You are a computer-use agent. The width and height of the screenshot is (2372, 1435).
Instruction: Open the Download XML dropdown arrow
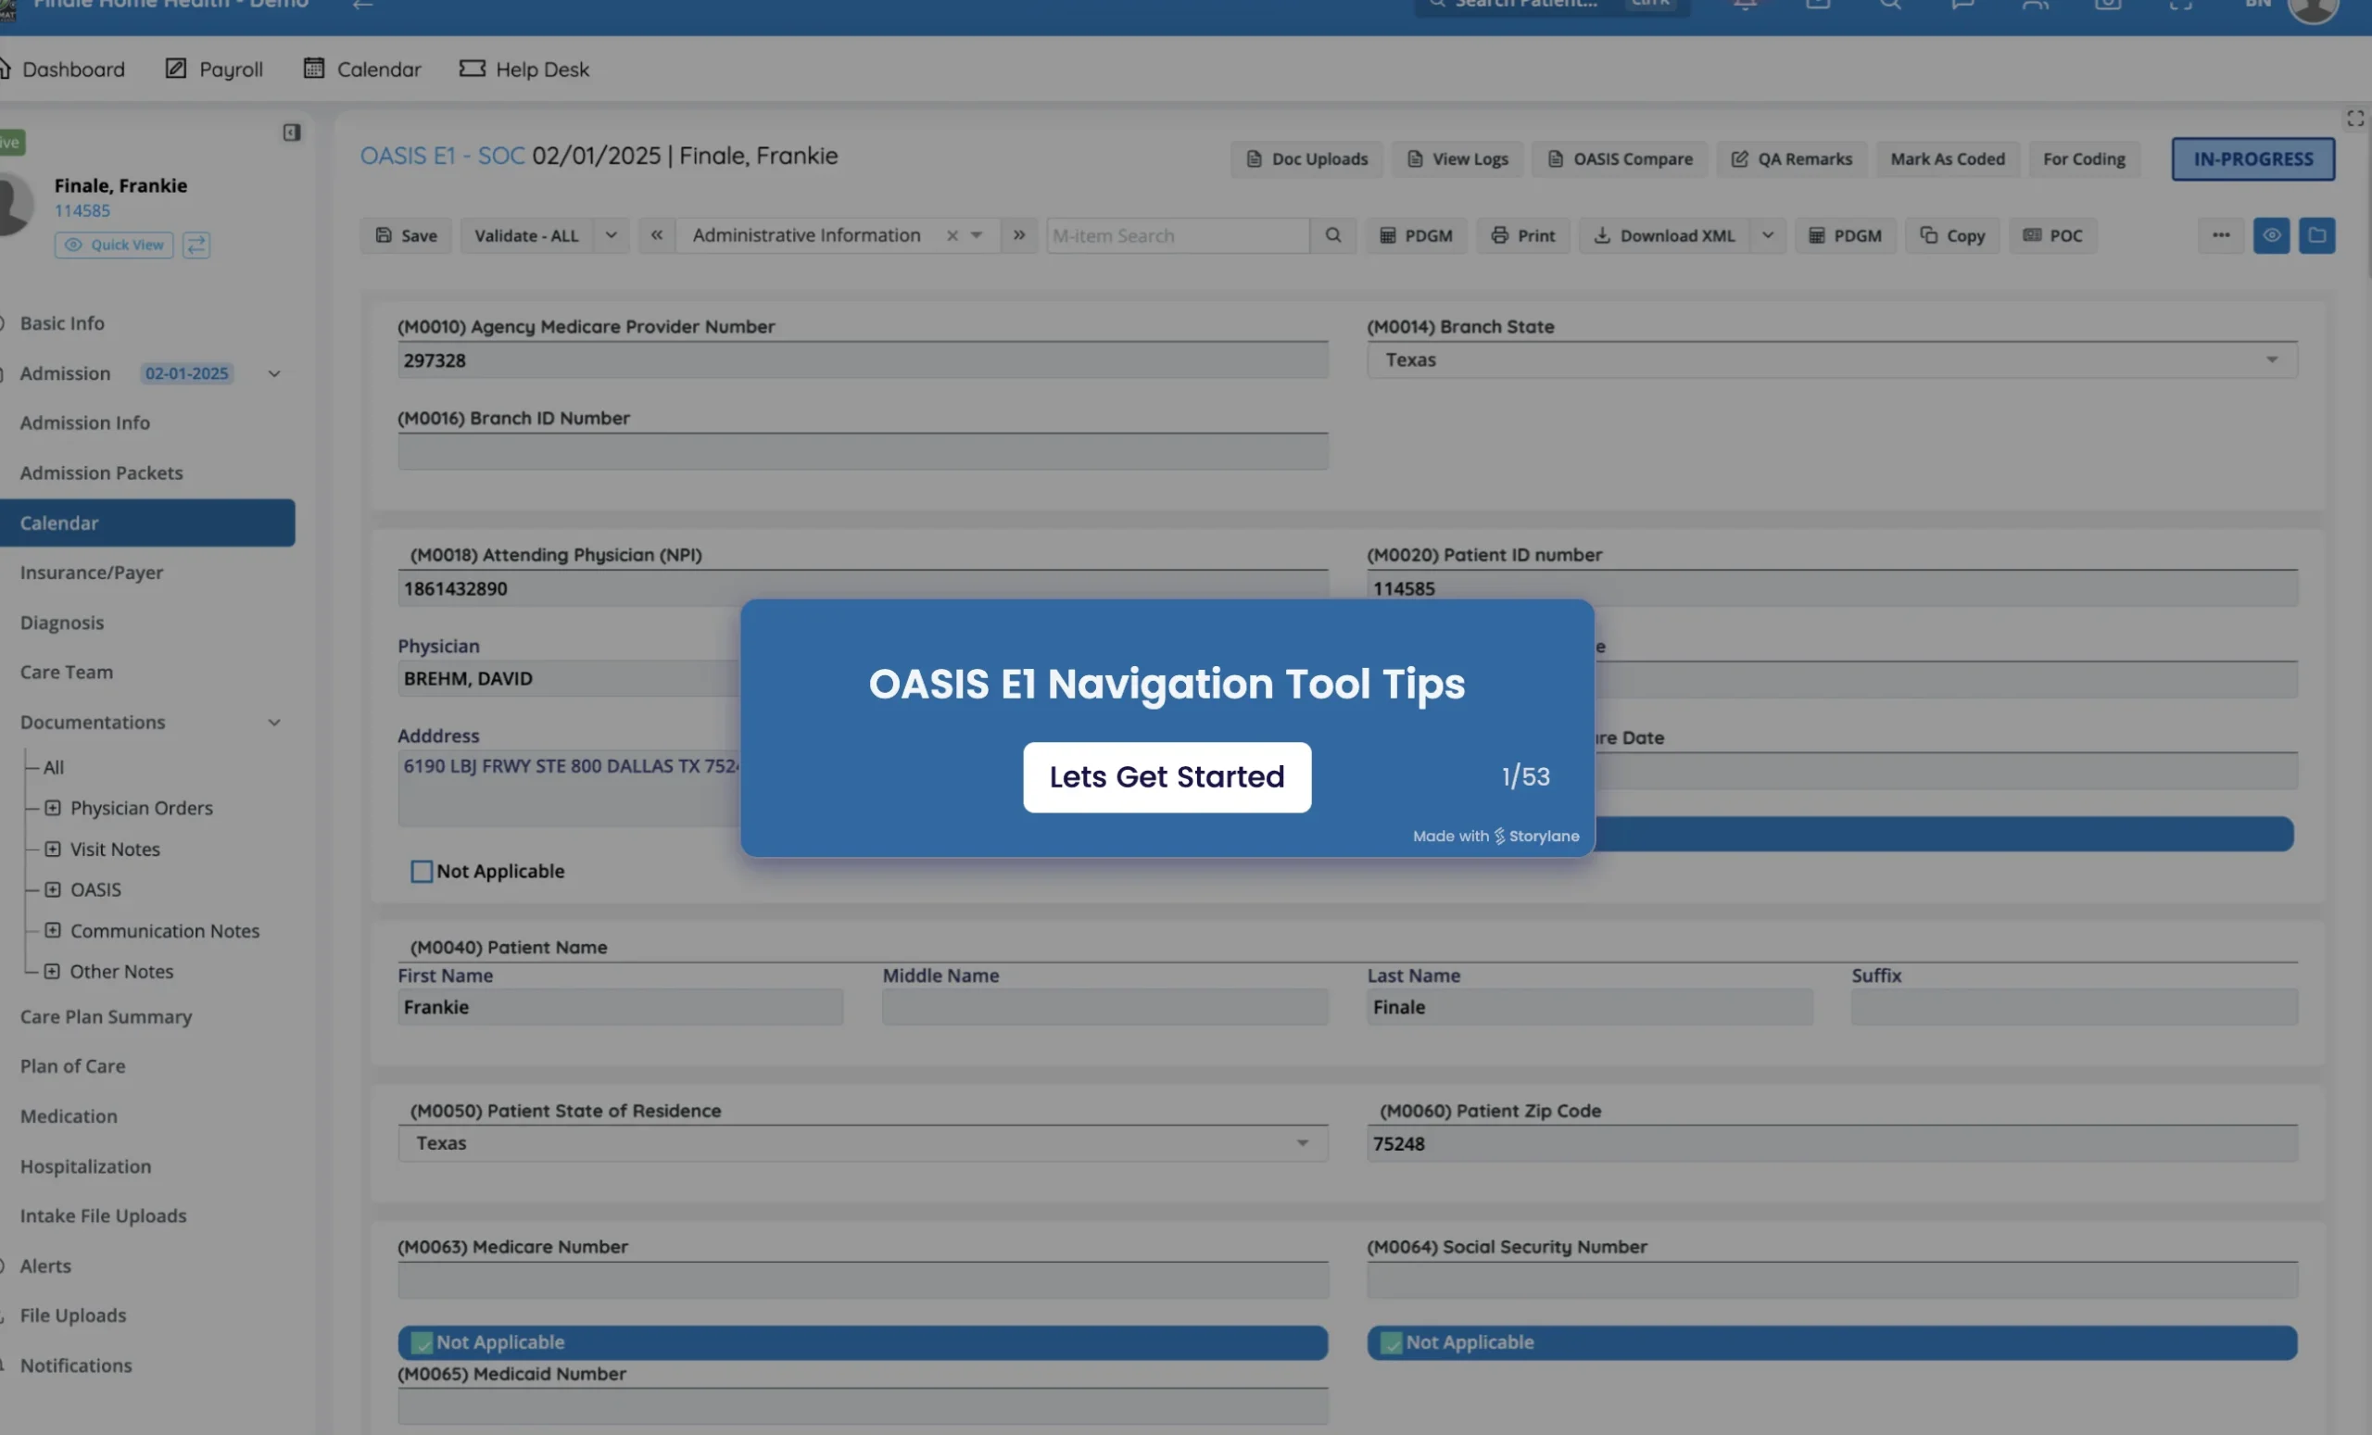click(x=1768, y=234)
